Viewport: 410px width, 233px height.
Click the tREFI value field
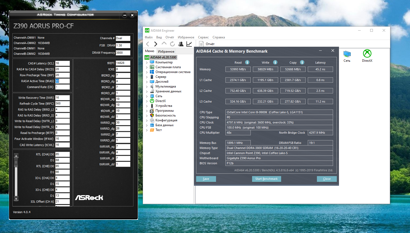pos(123,63)
